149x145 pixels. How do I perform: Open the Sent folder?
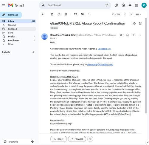pyautogui.click(x=18, y=33)
